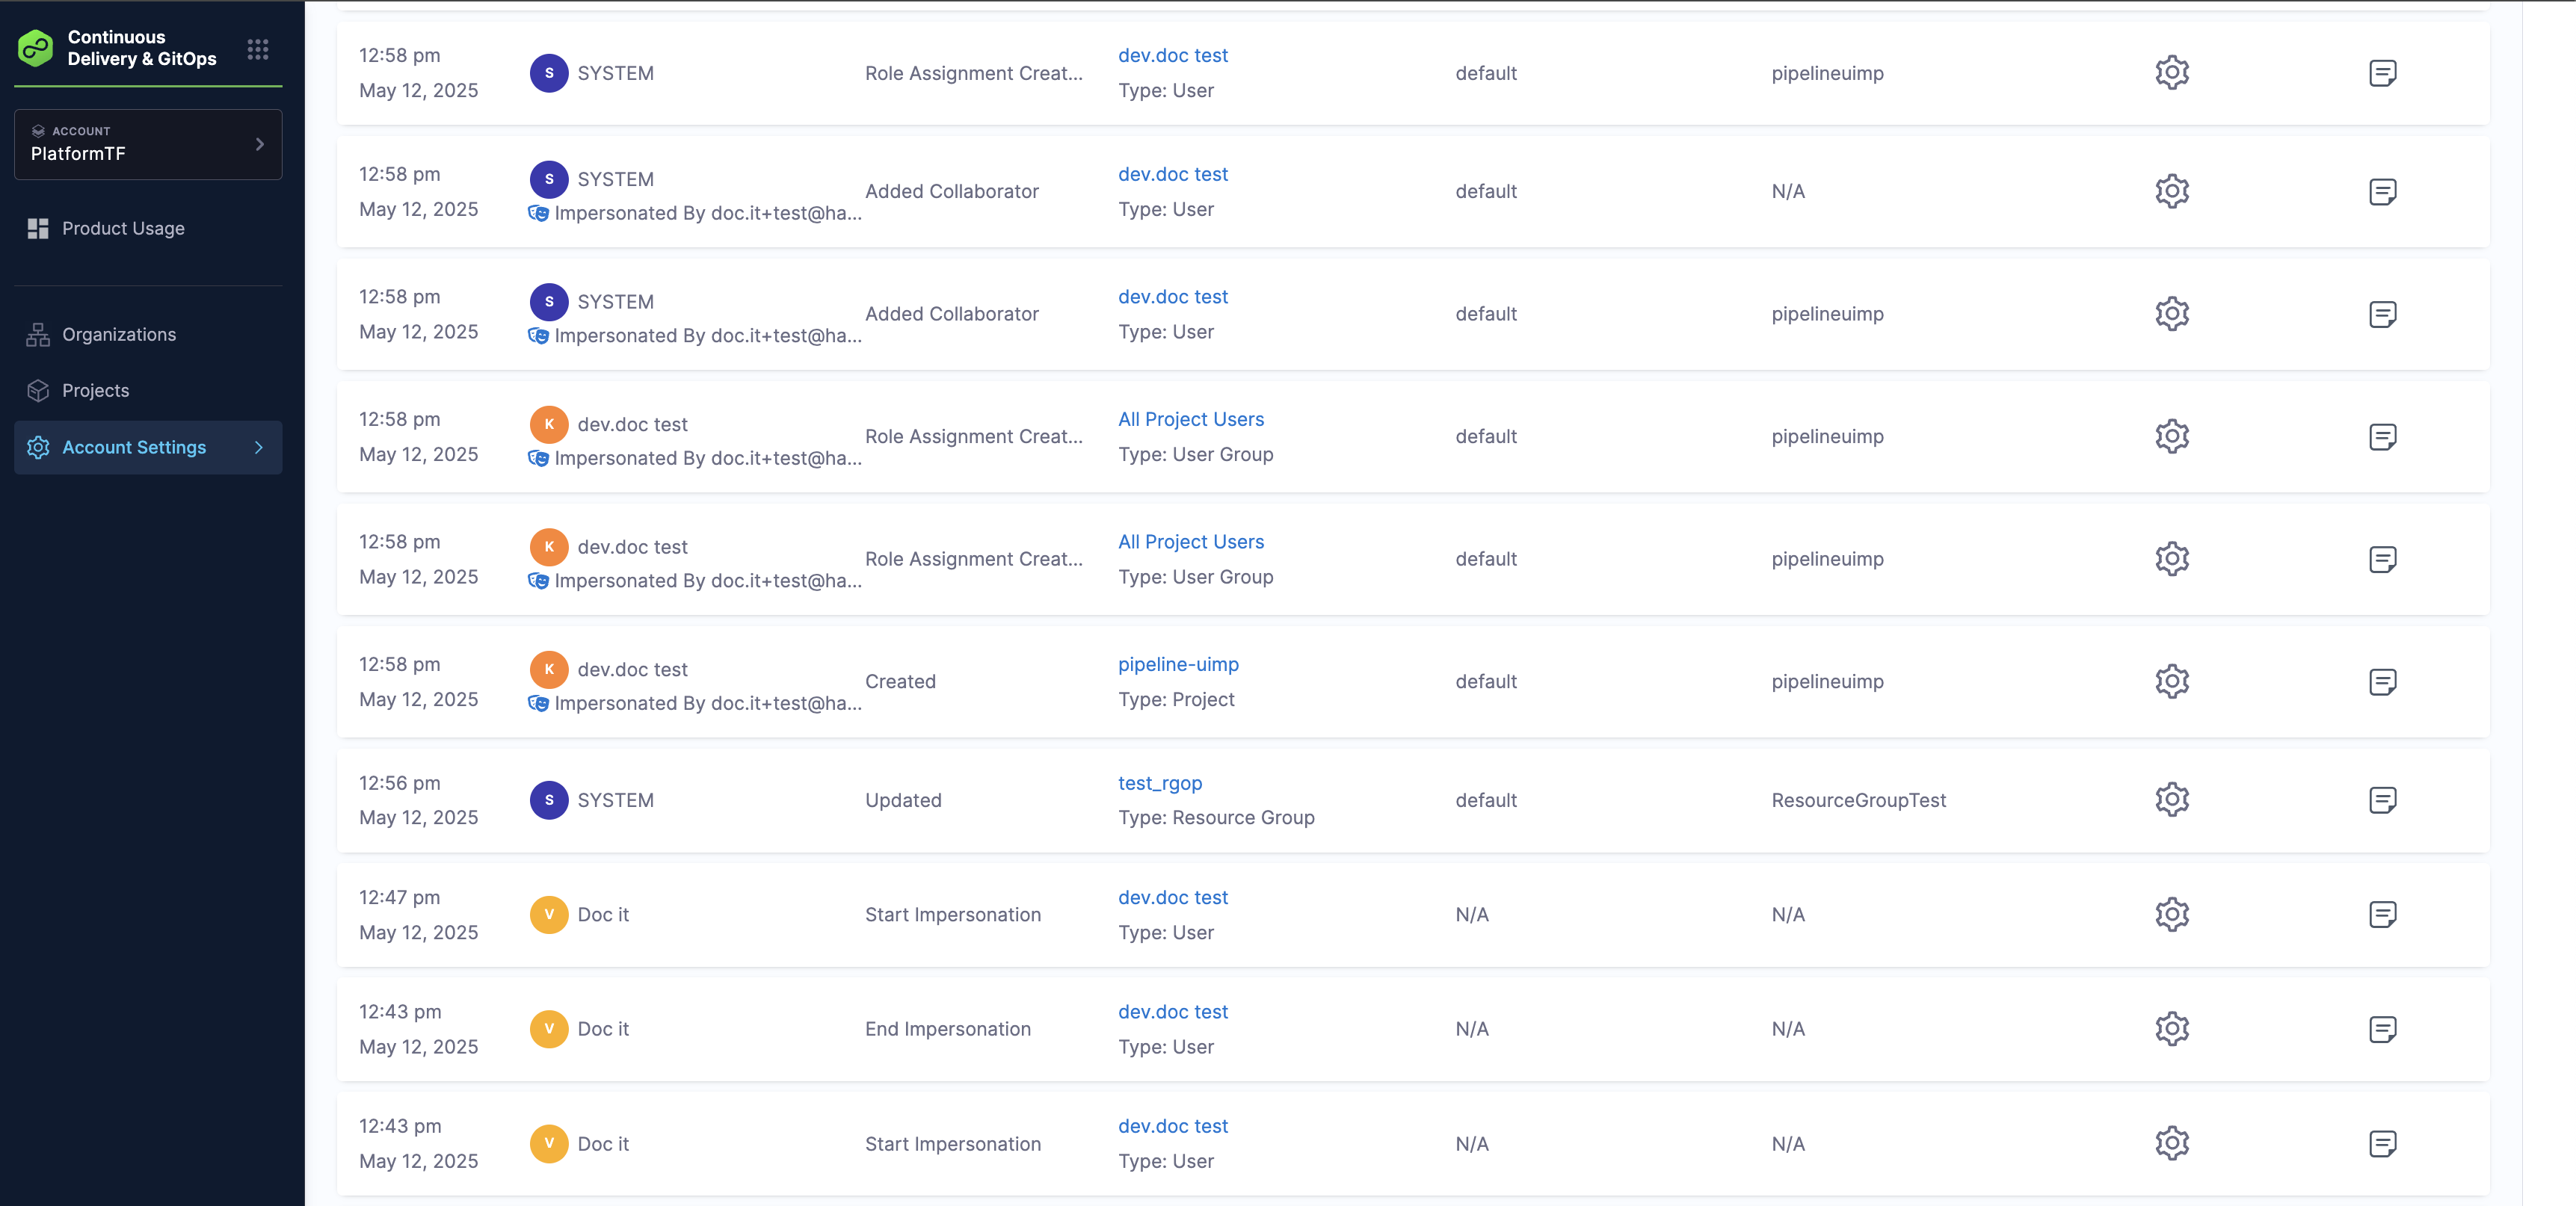Image resolution: width=2576 pixels, height=1206 pixels.
Task: Click the Doc it avatar in End Impersonation row
Action: (549, 1029)
